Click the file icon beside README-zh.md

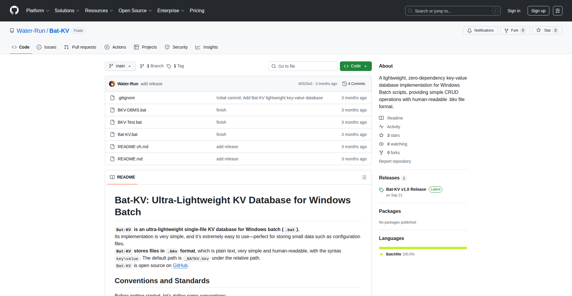coord(112,147)
